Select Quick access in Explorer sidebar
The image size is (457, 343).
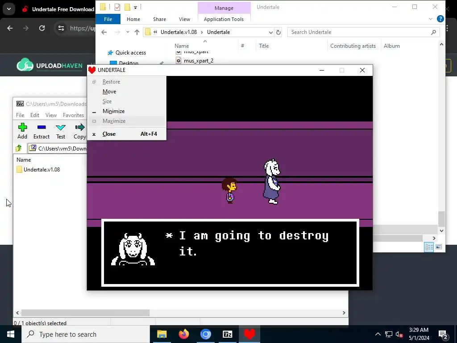127,53
